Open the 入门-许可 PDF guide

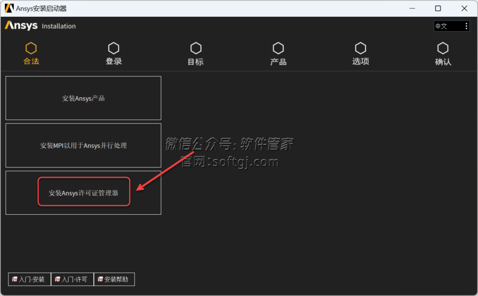(x=72, y=279)
